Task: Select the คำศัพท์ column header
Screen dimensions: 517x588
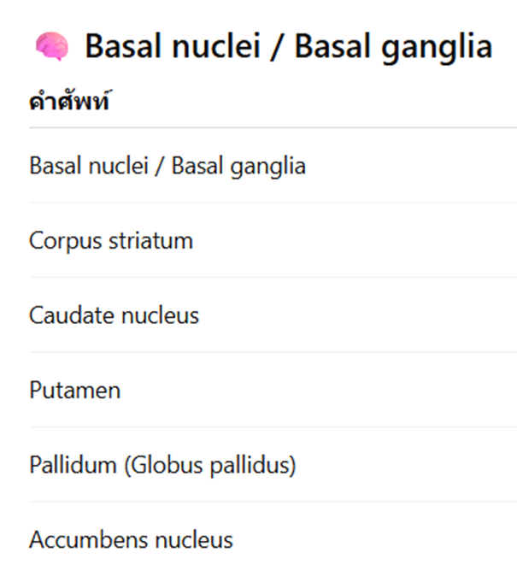Action: [71, 103]
